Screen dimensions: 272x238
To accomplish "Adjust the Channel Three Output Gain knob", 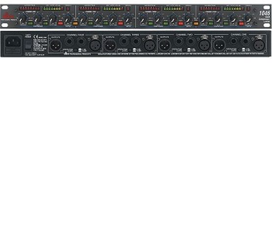I will click(x=173, y=18).
